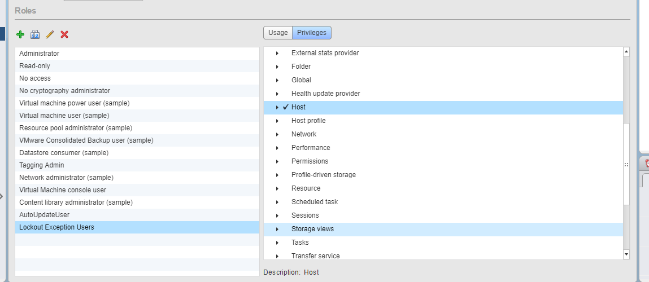Switch to the Privileges tab
This screenshot has height=282, width=649.
(312, 33)
